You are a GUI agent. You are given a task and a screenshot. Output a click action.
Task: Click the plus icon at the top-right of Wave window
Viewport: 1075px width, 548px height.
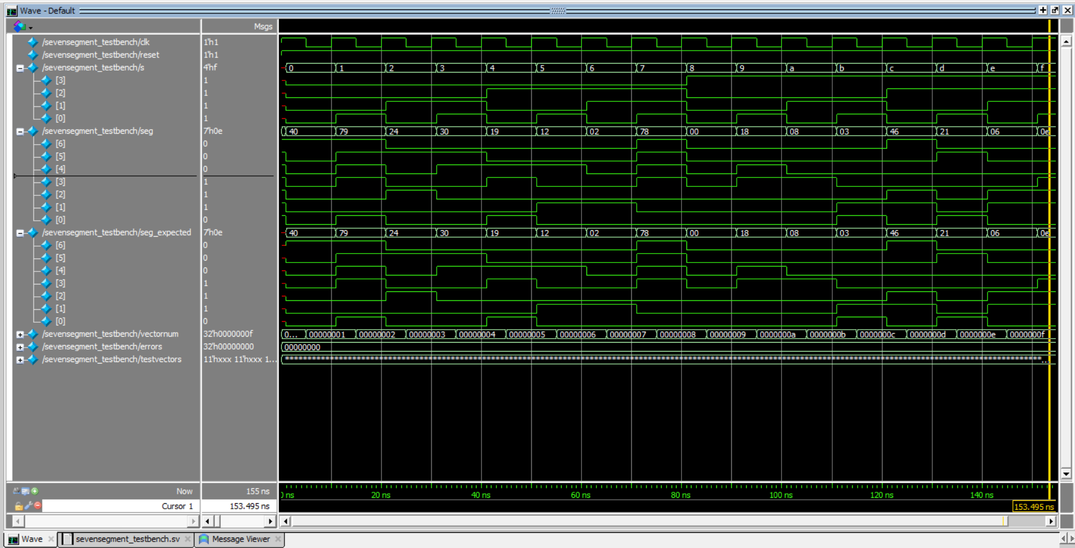[1044, 9]
